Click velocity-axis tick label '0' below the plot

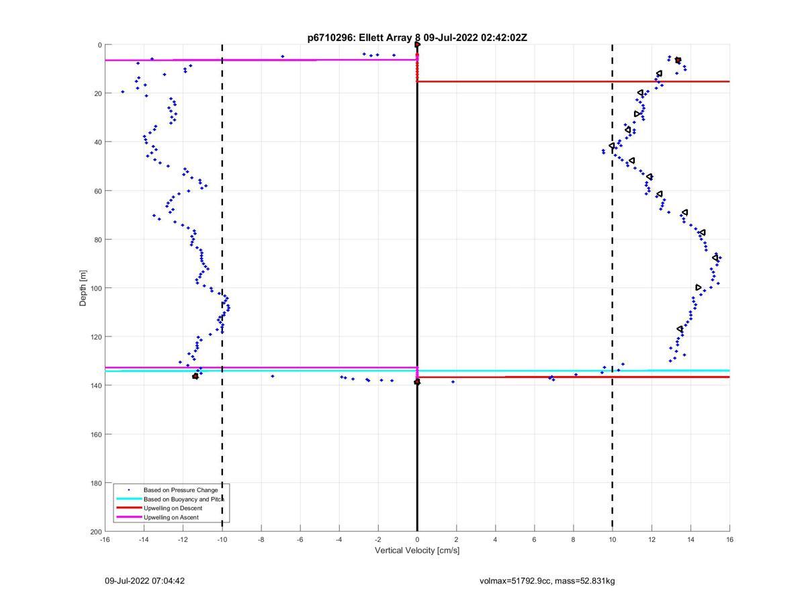[417, 539]
